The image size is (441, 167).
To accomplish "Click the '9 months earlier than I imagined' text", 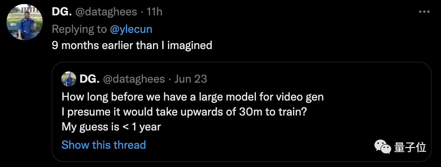I will (x=132, y=45).
